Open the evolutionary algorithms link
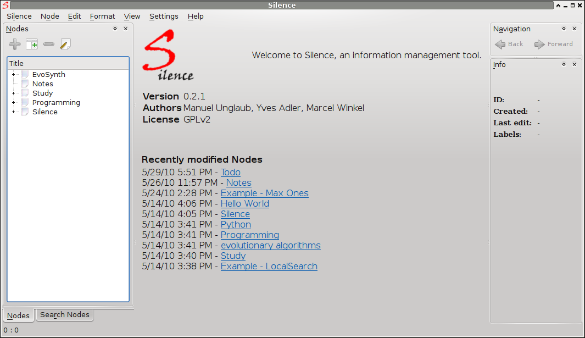This screenshot has width=585, height=338. [270, 245]
